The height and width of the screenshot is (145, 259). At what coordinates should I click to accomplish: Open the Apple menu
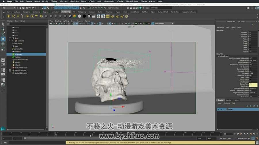pyautogui.click(x=3, y=1)
